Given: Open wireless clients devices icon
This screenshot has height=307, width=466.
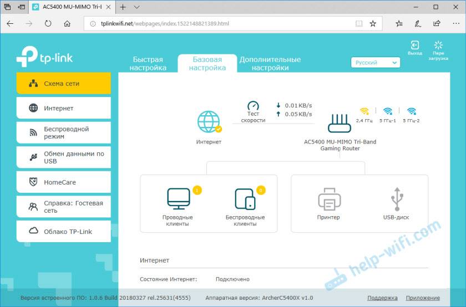Looking at the screenshot, I should coord(245,198).
